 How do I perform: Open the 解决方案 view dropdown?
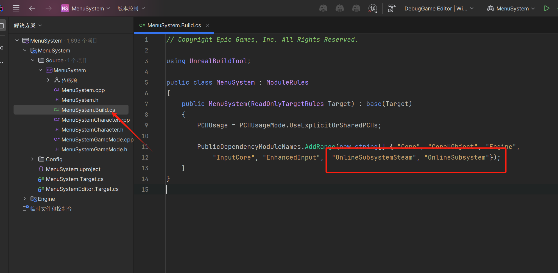point(28,26)
